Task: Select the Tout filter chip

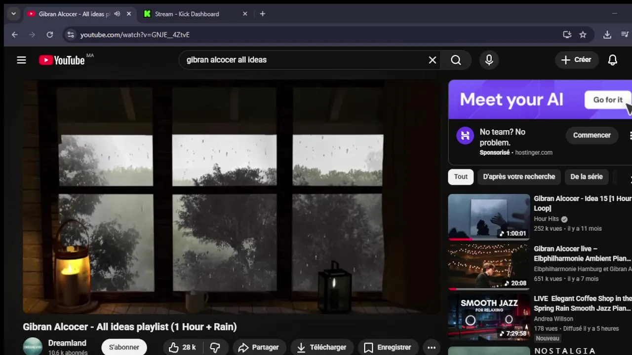Action: click(x=461, y=177)
